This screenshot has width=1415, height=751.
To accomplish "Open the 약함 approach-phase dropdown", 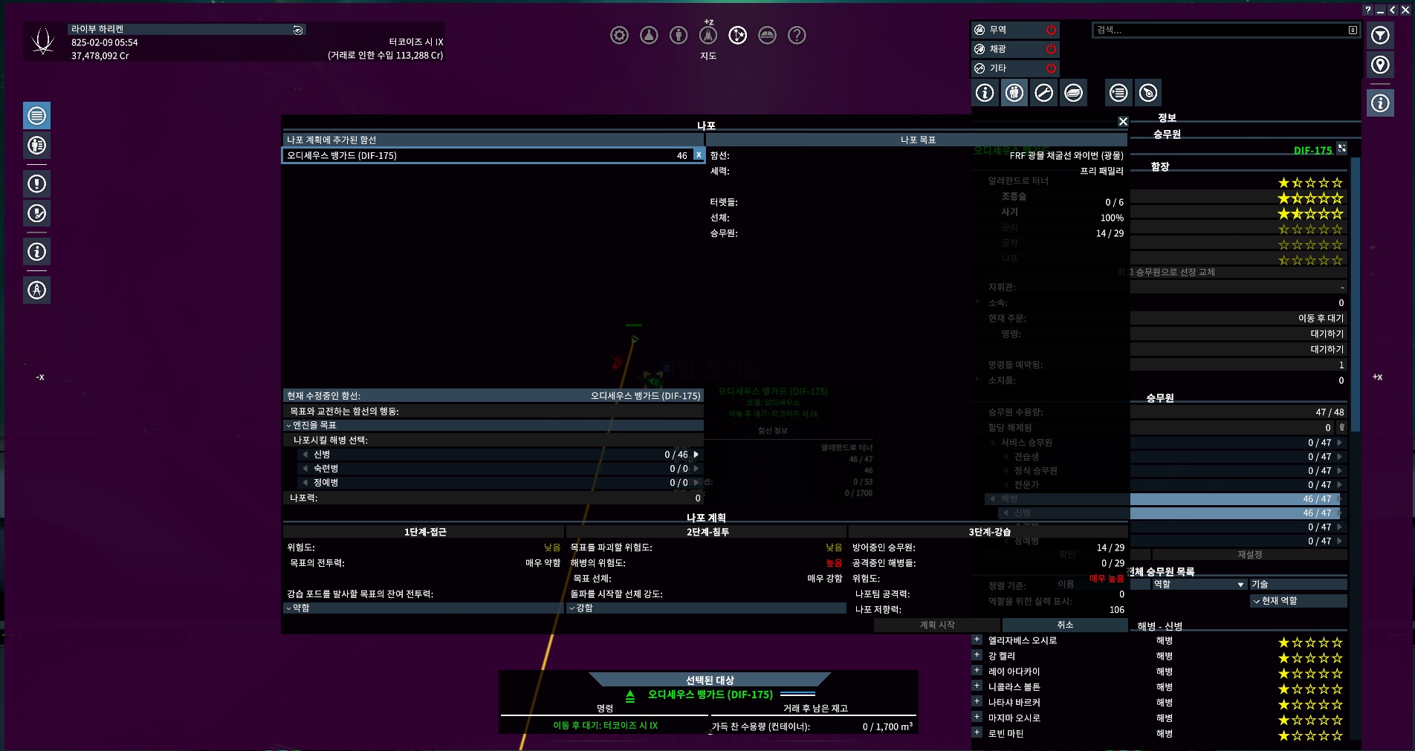I will click(x=424, y=608).
